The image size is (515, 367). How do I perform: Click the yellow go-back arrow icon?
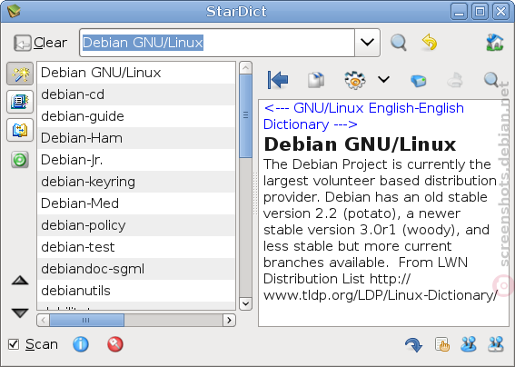pyautogui.click(x=430, y=43)
